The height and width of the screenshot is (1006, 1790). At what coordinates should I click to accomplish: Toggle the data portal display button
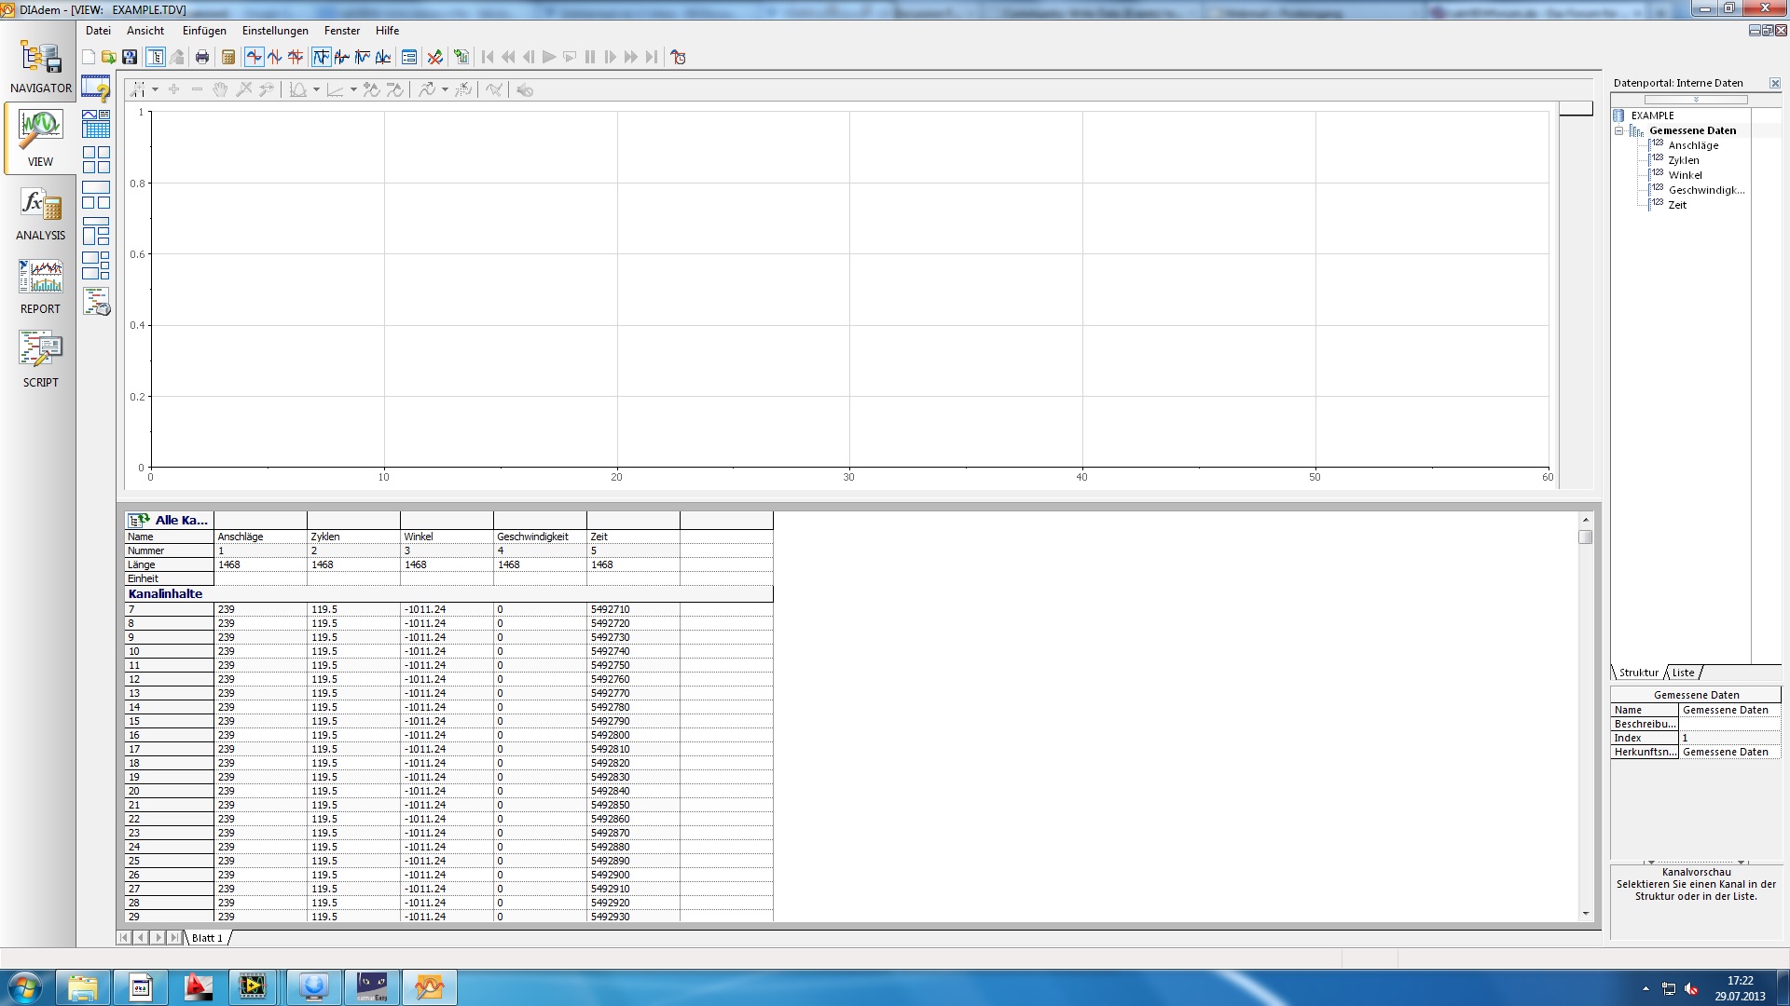click(x=156, y=58)
